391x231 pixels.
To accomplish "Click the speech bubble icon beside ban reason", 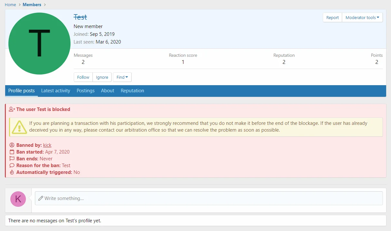I will (12, 166).
